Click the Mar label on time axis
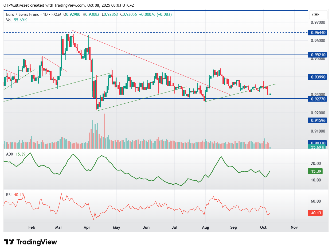Image resolution: width=332 pixels, height=252 pixels. 59,227
